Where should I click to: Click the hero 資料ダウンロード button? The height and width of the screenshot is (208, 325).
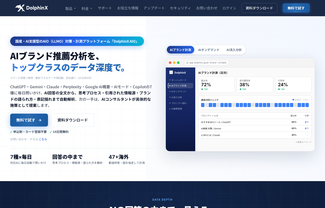click(73, 120)
